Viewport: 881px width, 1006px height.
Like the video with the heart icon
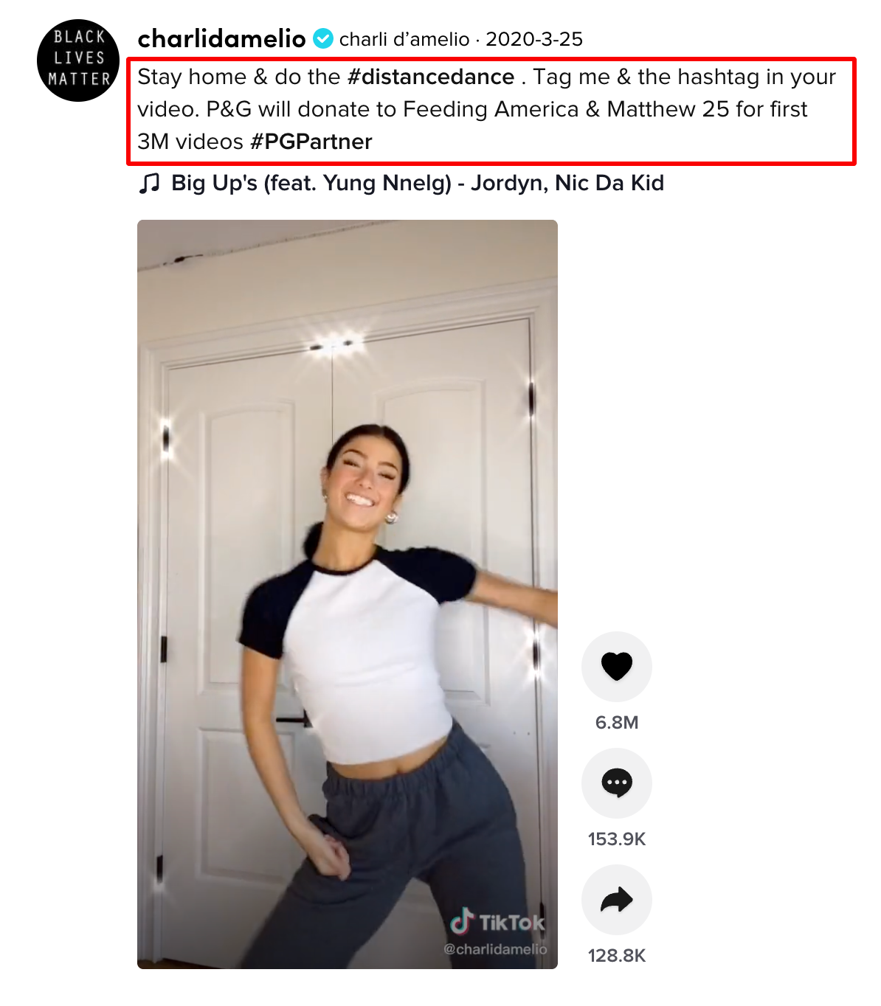[x=617, y=666]
